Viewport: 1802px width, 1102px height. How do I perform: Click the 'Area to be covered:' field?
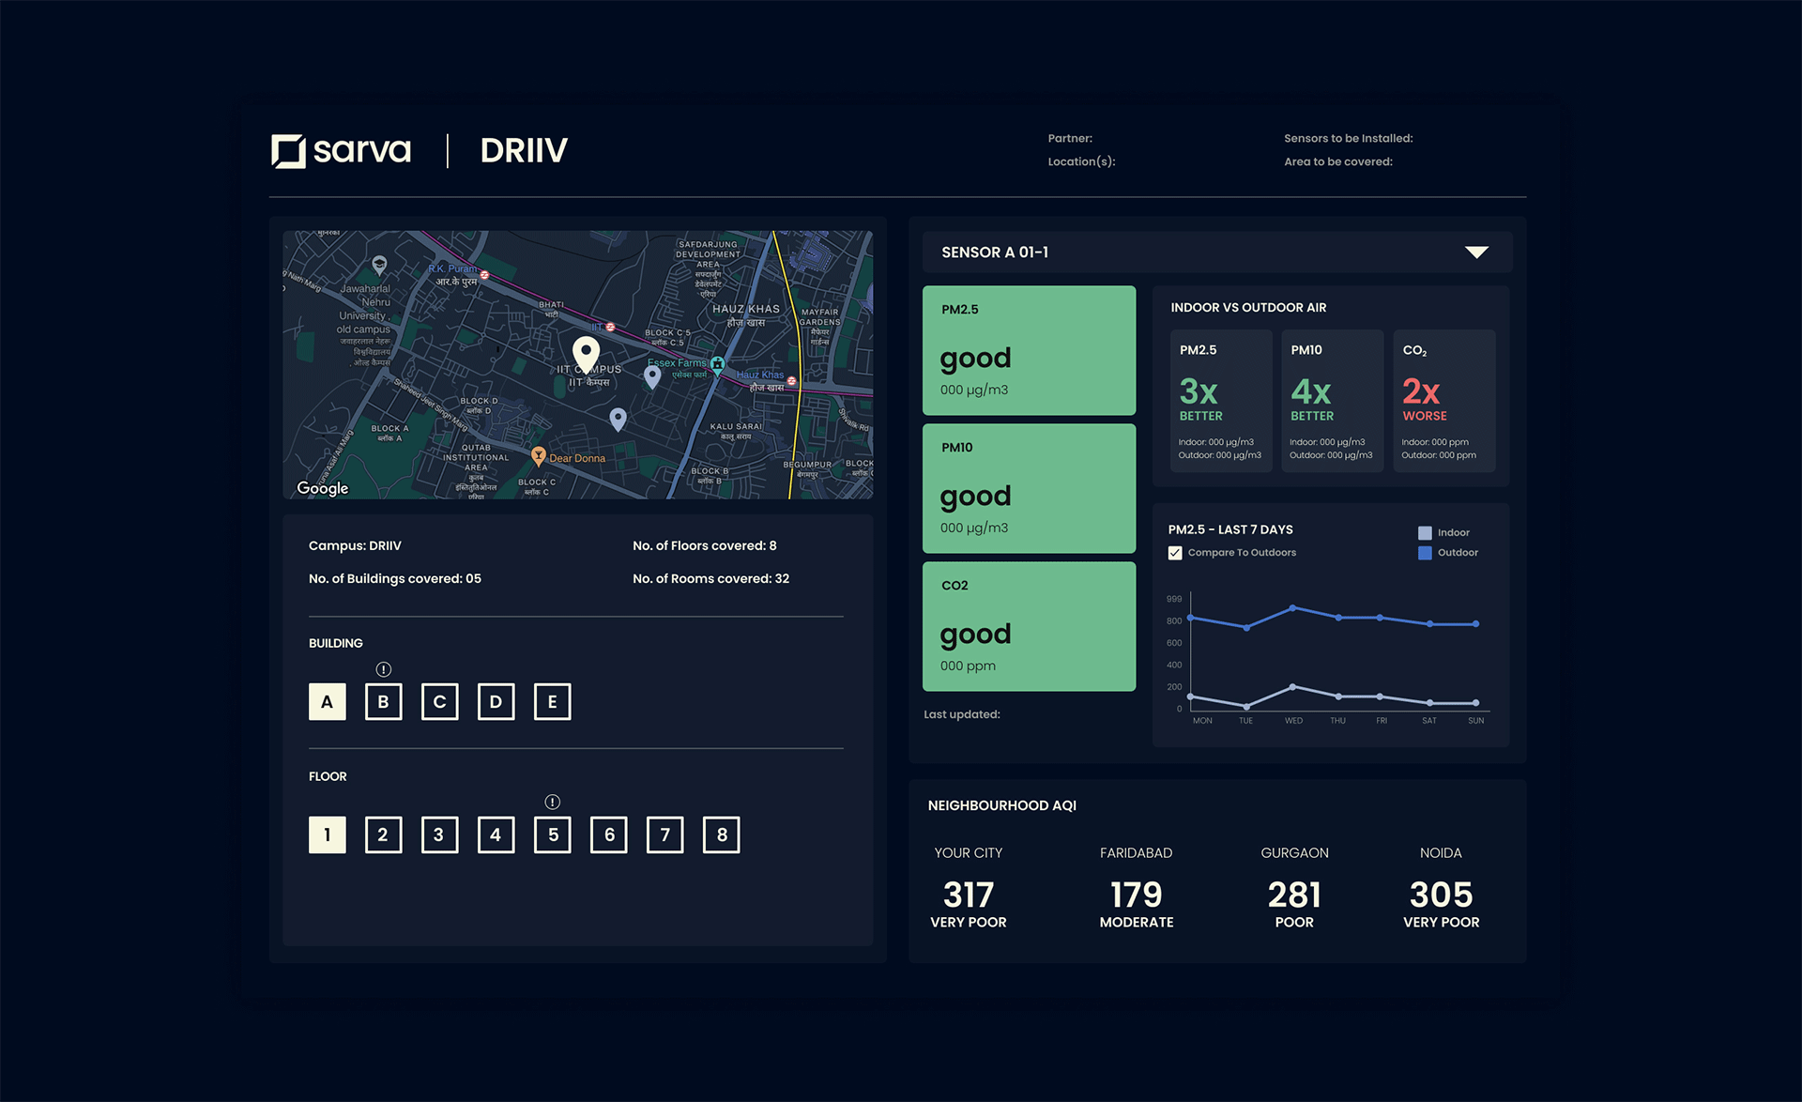click(1338, 161)
